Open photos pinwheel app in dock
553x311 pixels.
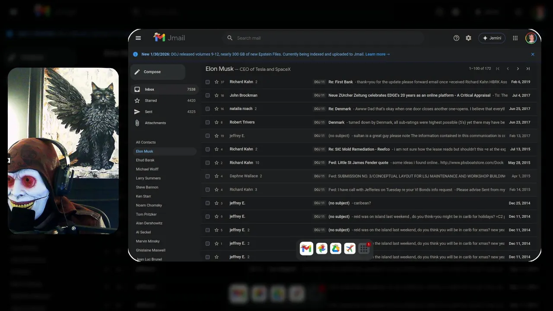click(x=321, y=248)
